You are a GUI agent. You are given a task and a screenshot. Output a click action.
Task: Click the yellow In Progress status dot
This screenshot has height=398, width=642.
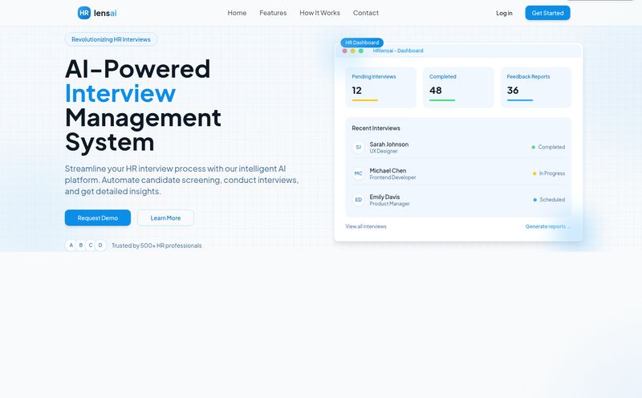pos(534,173)
